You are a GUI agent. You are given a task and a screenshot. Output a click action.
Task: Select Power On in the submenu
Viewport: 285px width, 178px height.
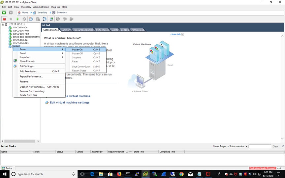(x=86, y=49)
